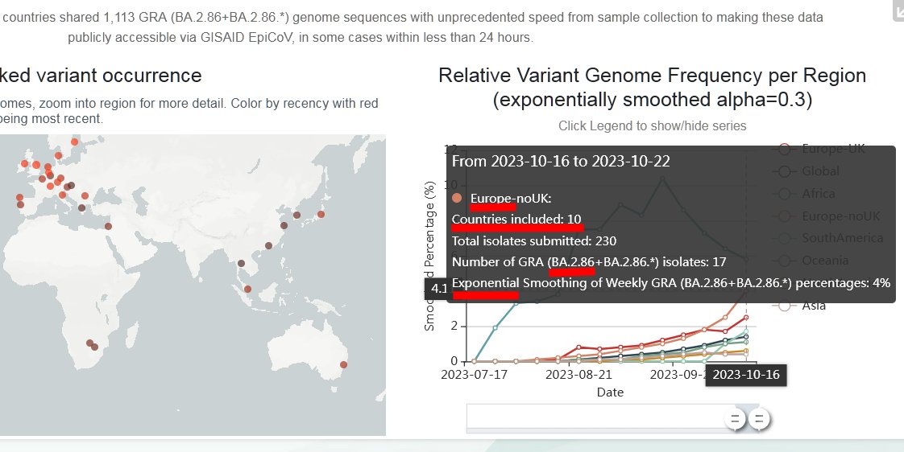Select the map marker over Israel
Screen dimensions: 904x452
(108, 227)
